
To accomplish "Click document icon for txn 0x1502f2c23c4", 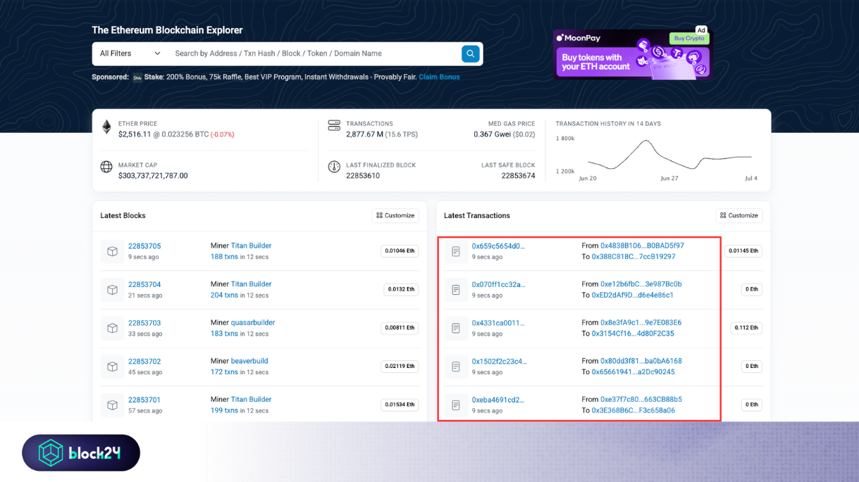I will tap(456, 367).
